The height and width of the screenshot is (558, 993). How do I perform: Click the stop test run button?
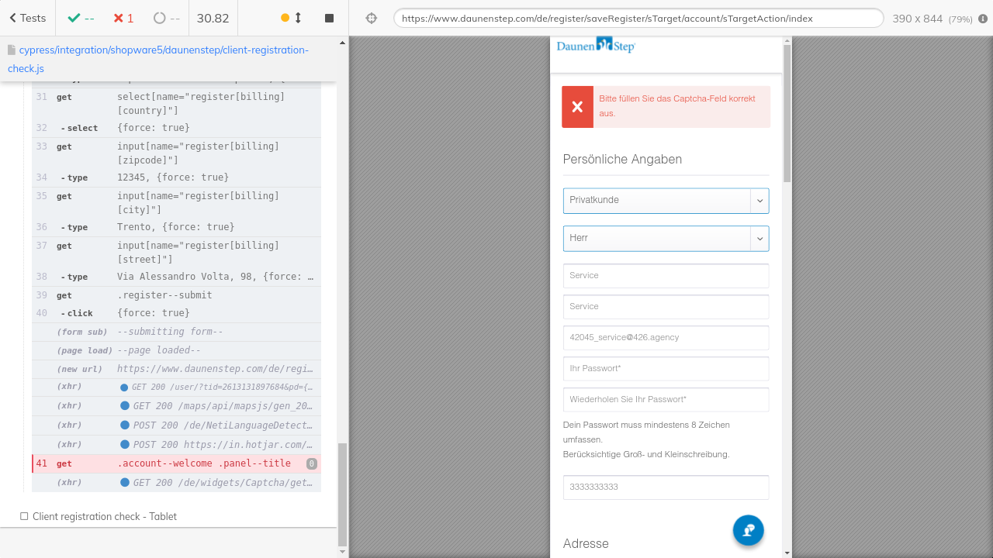[329, 18]
